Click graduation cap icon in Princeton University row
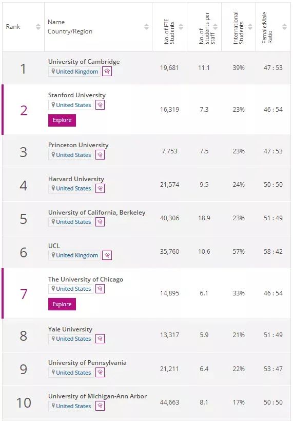 [100, 155]
